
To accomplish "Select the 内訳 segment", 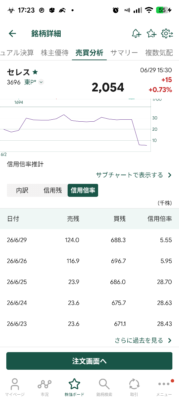I will click(22, 191).
